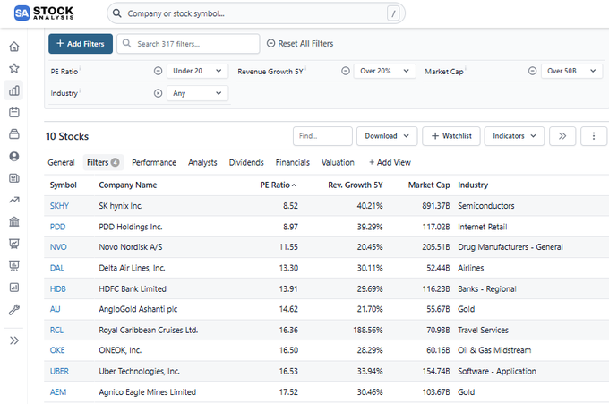609x404 pixels.
Task: Click Add View
Action: click(x=390, y=162)
